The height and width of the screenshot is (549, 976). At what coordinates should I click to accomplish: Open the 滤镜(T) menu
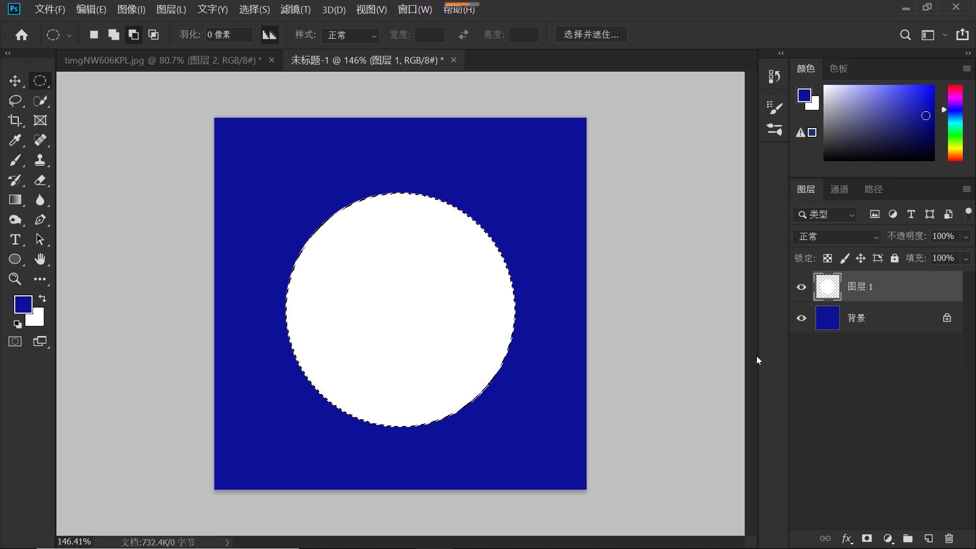tap(295, 10)
